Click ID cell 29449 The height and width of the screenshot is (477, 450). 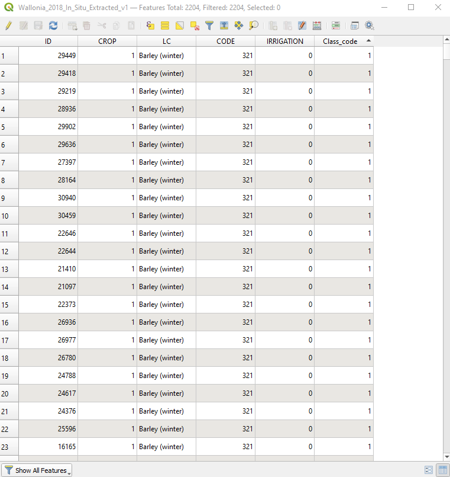tap(48, 56)
